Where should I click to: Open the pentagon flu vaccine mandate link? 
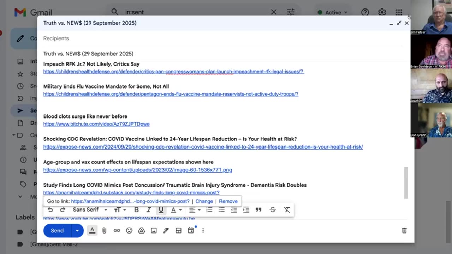pyautogui.click(x=171, y=94)
